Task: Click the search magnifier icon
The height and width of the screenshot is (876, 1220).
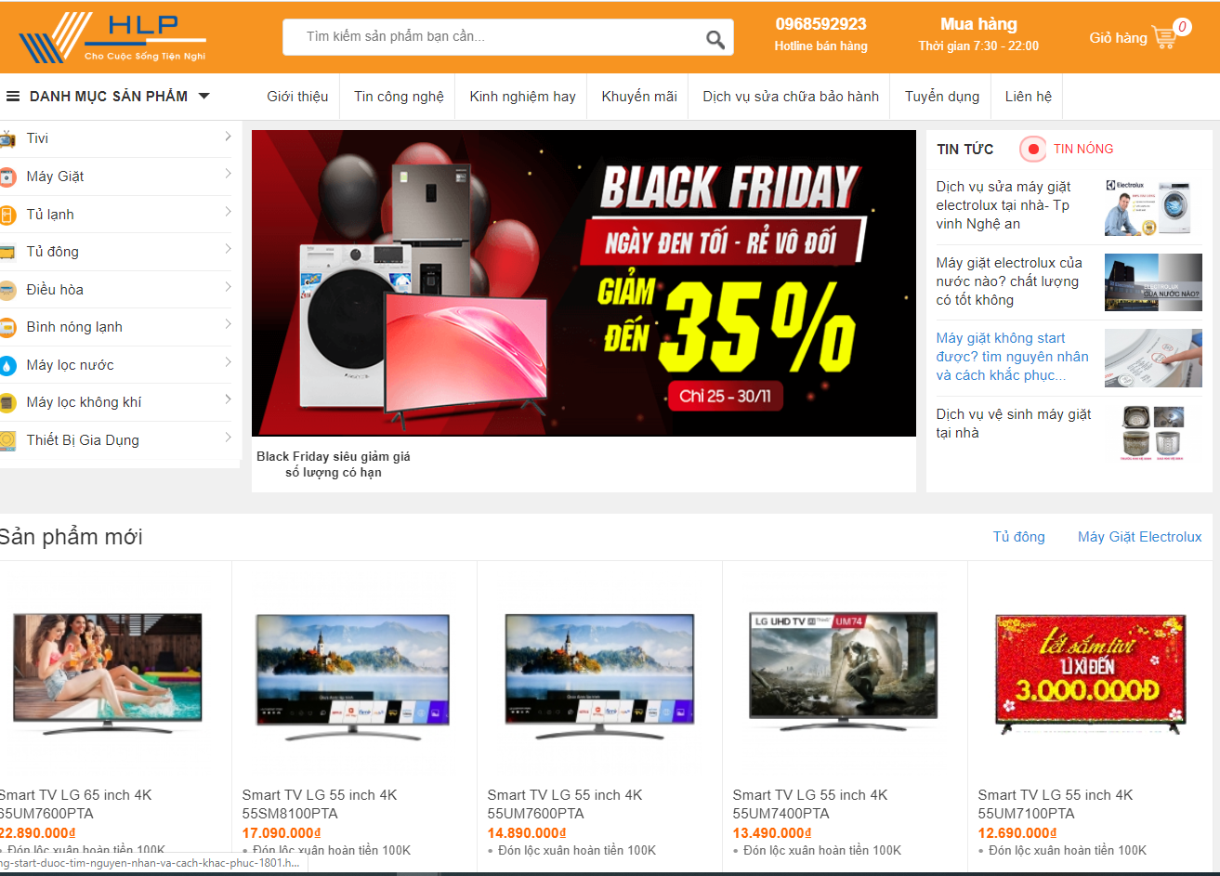Action: tap(715, 39)
